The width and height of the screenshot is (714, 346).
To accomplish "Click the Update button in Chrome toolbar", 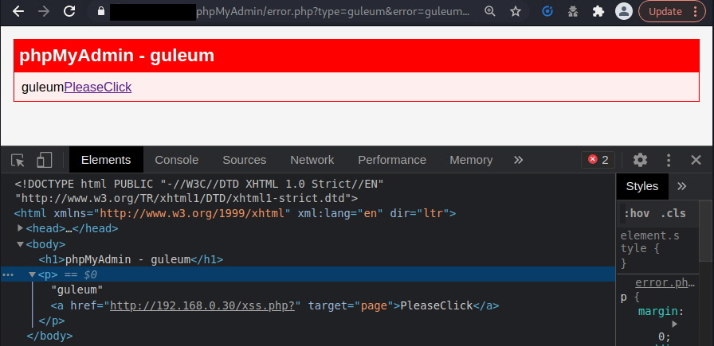I will click(x=665, y=11).
